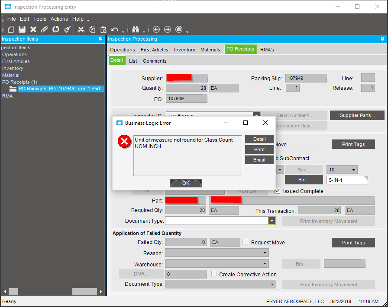The height and width of the screenshot is (307, 388).
Task: Click the Cut scissors icon
Action: pos(81,30)
